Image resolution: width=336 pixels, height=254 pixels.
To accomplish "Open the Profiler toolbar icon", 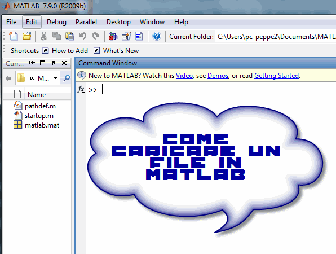I will pyautogui.click(x=139, y=36).
